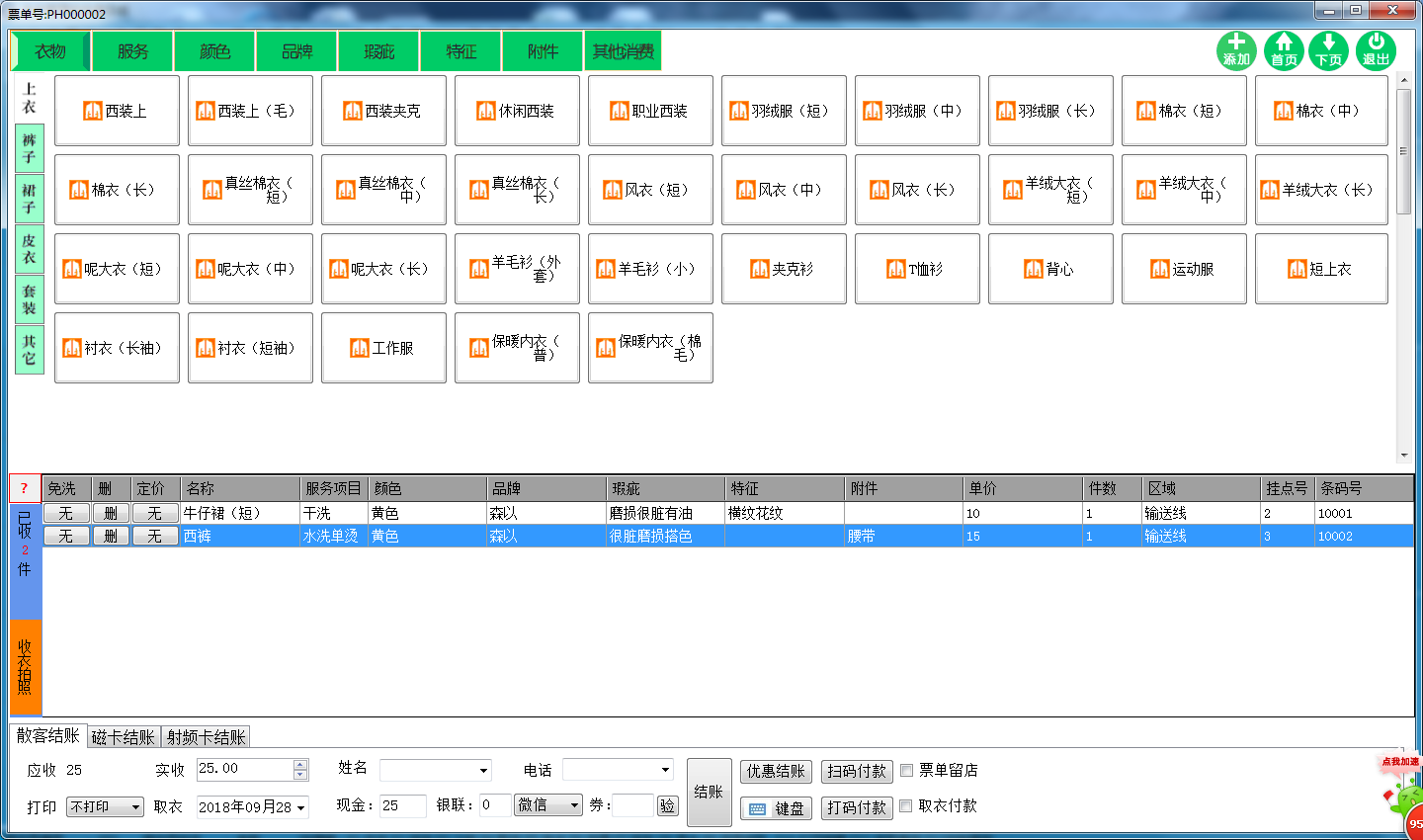1423x840 pixels.
Task: Increase 实收 amount with up stepper
Action: [x=300, y=764]
